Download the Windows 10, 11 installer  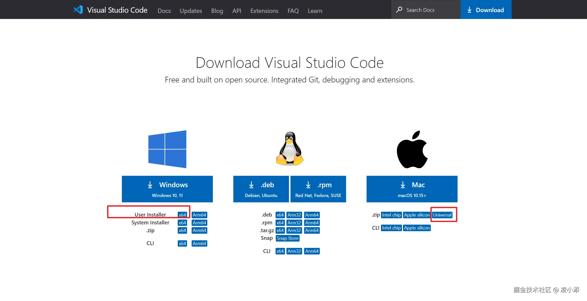pos(167,189)
